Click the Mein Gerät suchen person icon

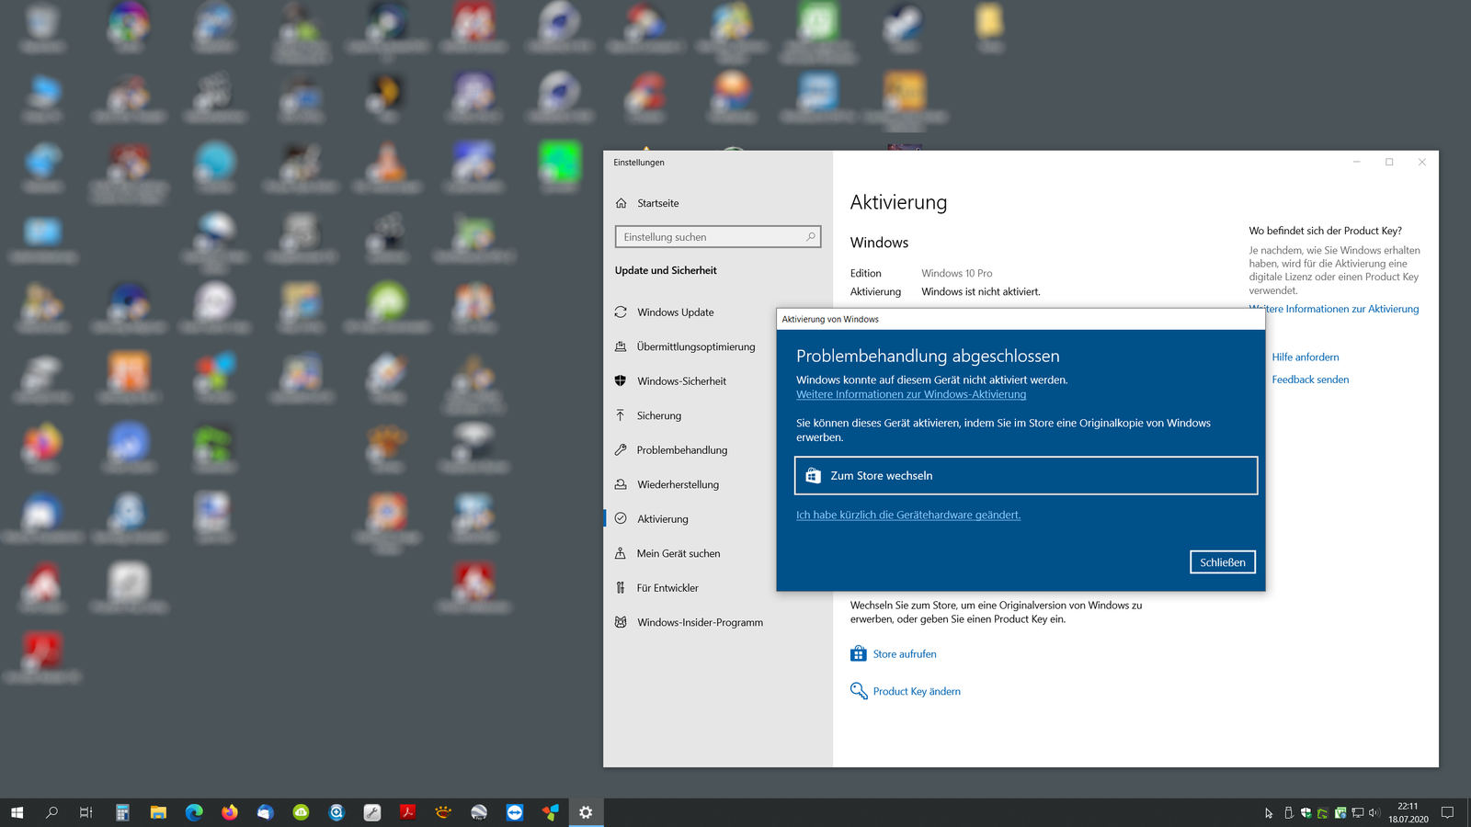[621, 553]
